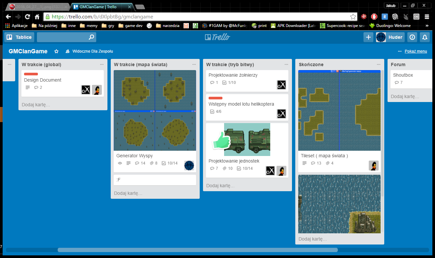The image size is (435, 258).
Task: Click the watch eye icon on Generator Wyspy
Action: click(120, 163)
